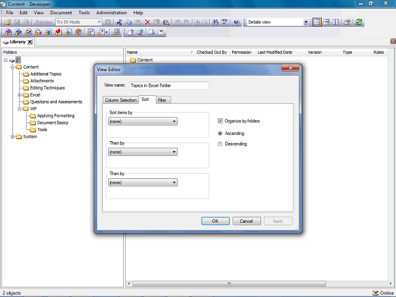Click Cancel in View Editor dialog

point(246,221)
